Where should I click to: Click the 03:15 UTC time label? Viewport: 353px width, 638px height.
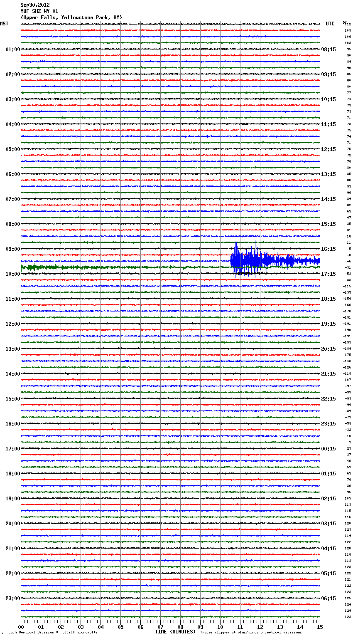tap(328, 524)
